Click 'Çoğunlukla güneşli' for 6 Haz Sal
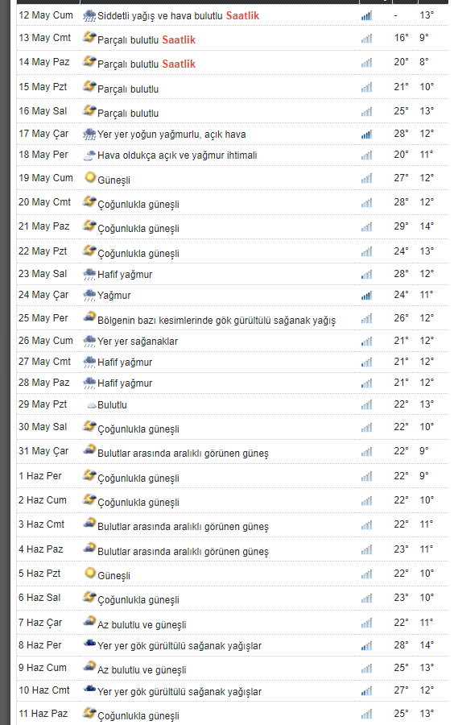Screen dimensions: 454x725 point(138,600)
